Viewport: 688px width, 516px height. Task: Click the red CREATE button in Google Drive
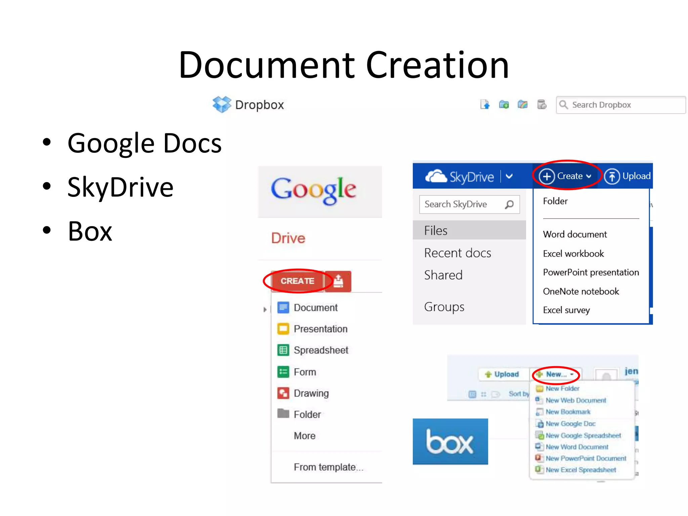(297, 281)
